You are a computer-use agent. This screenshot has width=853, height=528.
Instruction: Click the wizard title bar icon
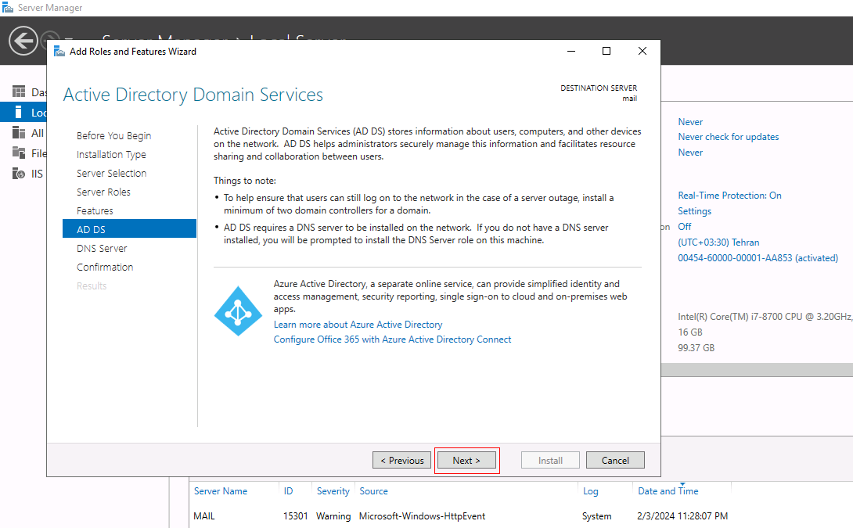click(x=59, y=51)
